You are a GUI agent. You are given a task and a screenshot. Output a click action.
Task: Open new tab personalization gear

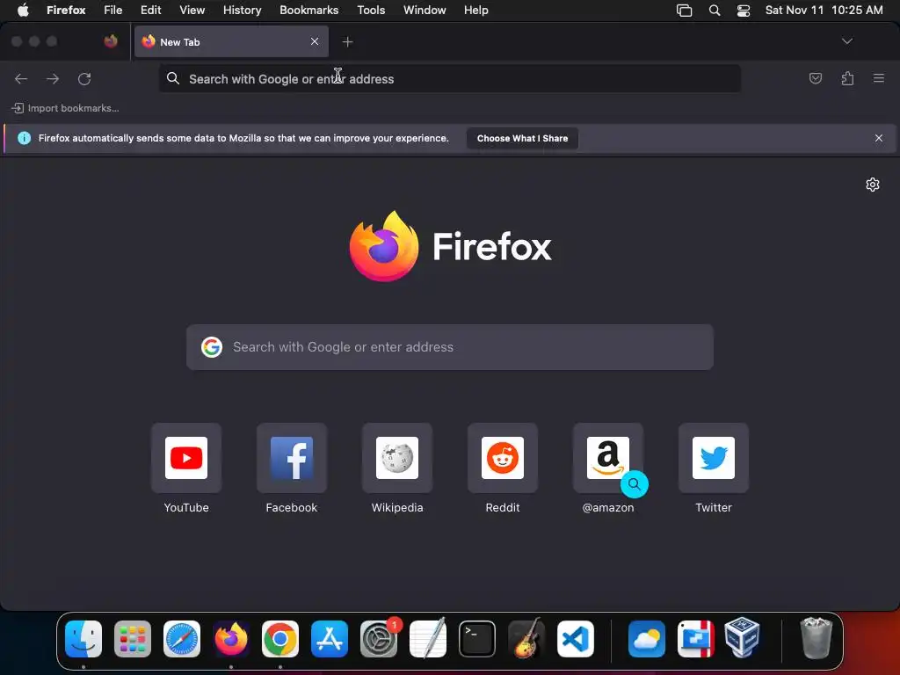[873, 185]
